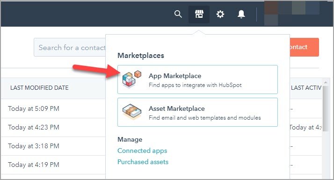Viewport: 334px width, 180px height.
Task: Click the table's vertical scrollbar
Action: tap(326, 108)
